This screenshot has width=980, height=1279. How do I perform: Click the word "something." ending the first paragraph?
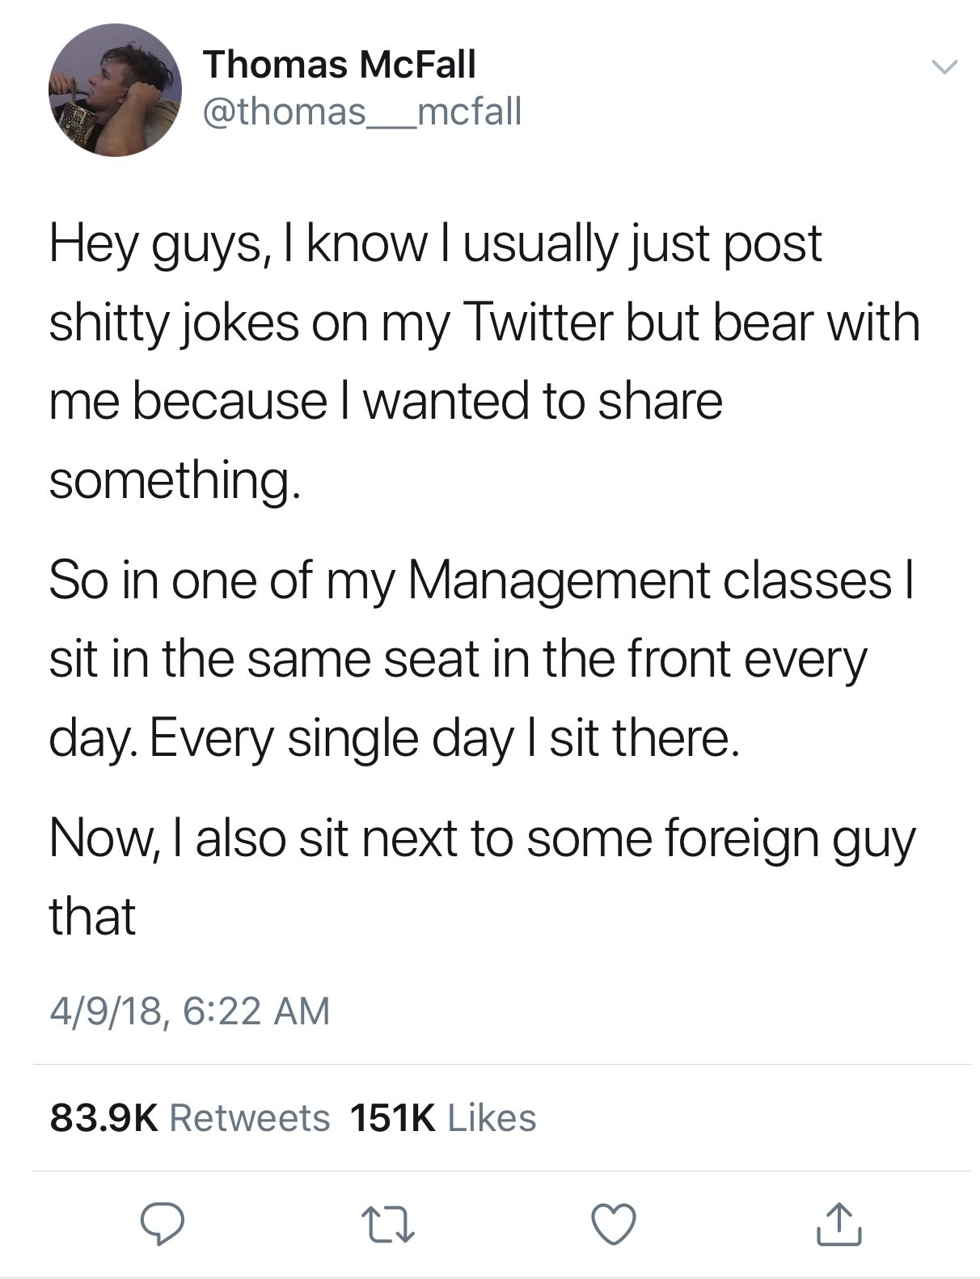(175, 480)
